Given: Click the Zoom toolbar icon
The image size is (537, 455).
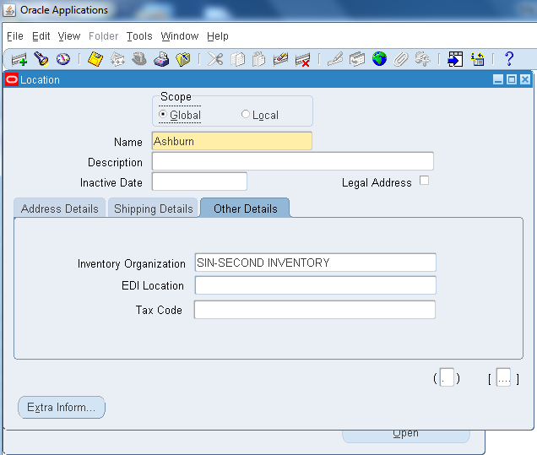Looking at the screenshot, I should 357,59.
